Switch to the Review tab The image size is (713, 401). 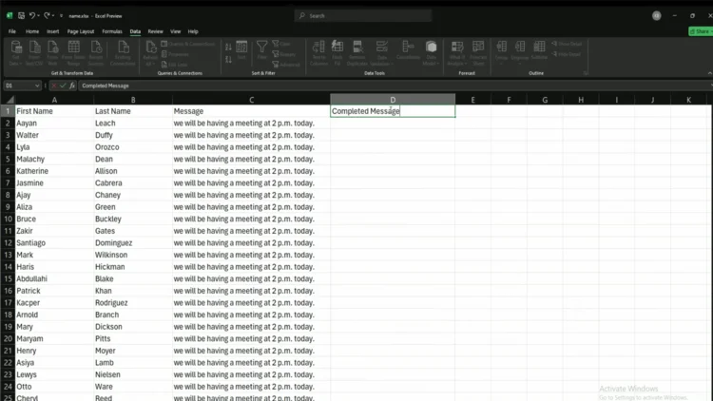tap(155, 31)
